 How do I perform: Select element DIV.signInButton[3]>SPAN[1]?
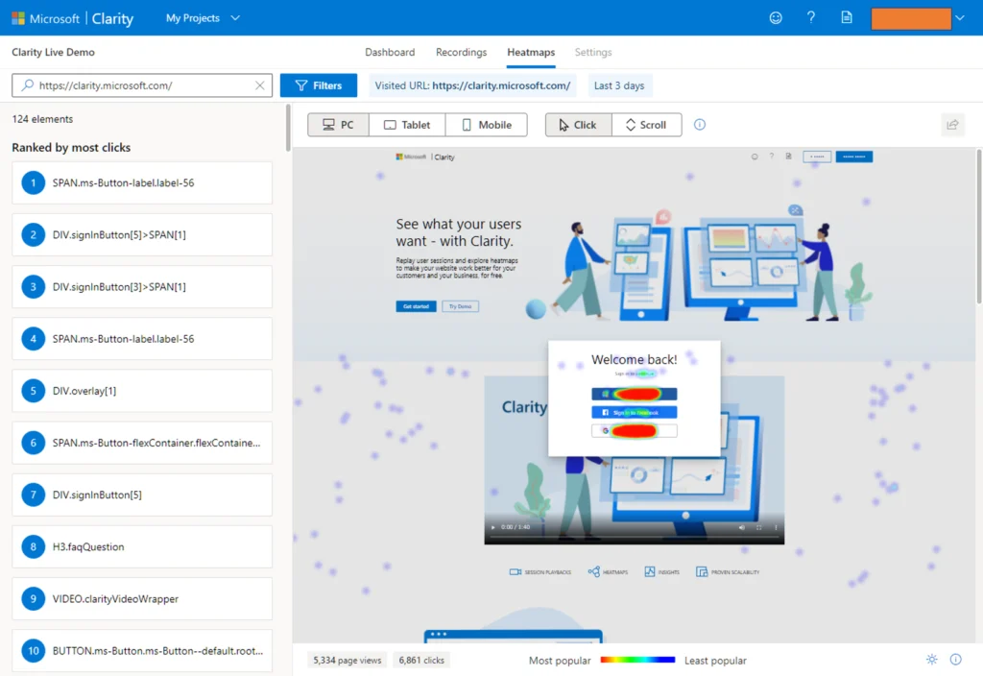[x=142, y=287]
